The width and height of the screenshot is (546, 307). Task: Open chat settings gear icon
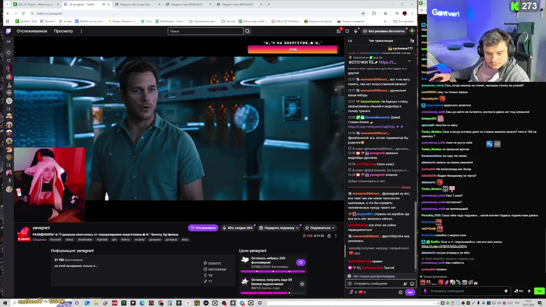401,293
